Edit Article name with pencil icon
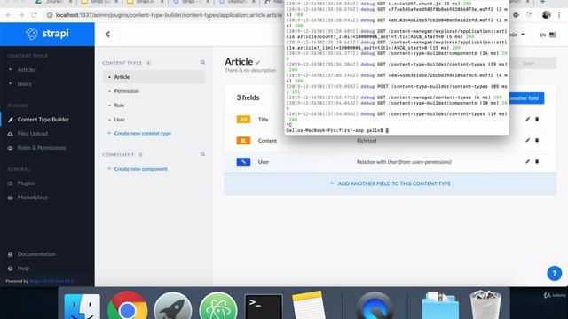Image resolution: width=568 pixels, height=319 pixels. [257, 63]
